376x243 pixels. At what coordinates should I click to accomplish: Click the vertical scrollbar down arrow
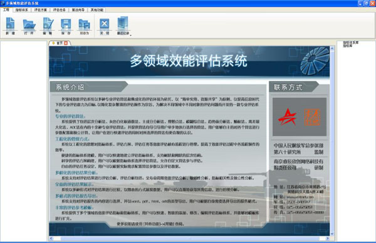pos(332,234)
